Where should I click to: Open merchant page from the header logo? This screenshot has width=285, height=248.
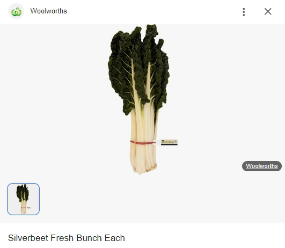click(x=16, y=11)
